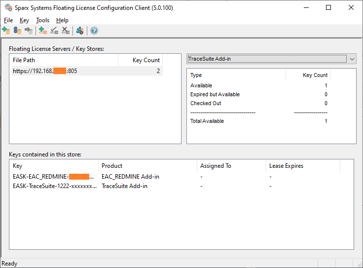Screen dimensions: 363x268
Task: Click the Release Key checkmark icon
Action: 54,31
